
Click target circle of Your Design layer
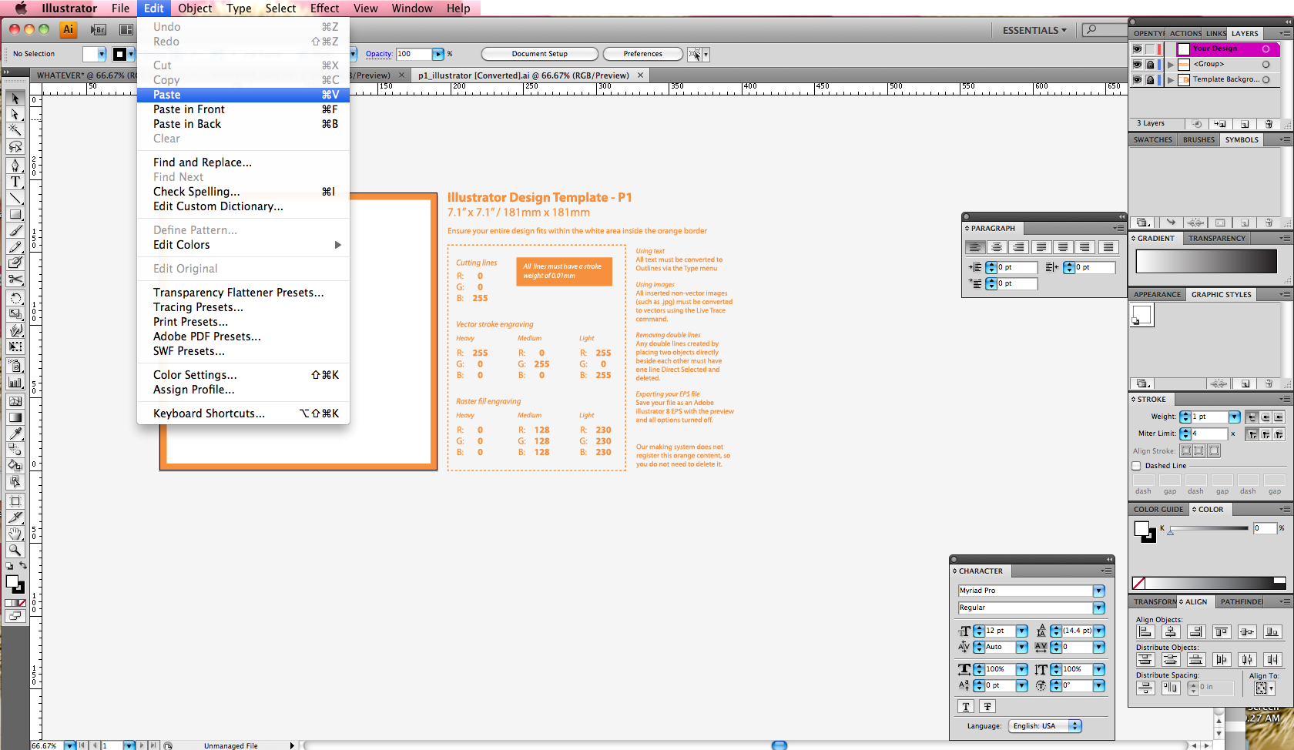[1266, 49]
